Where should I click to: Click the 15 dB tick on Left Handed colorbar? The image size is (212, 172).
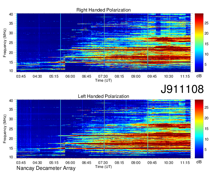tap(206, 129)
